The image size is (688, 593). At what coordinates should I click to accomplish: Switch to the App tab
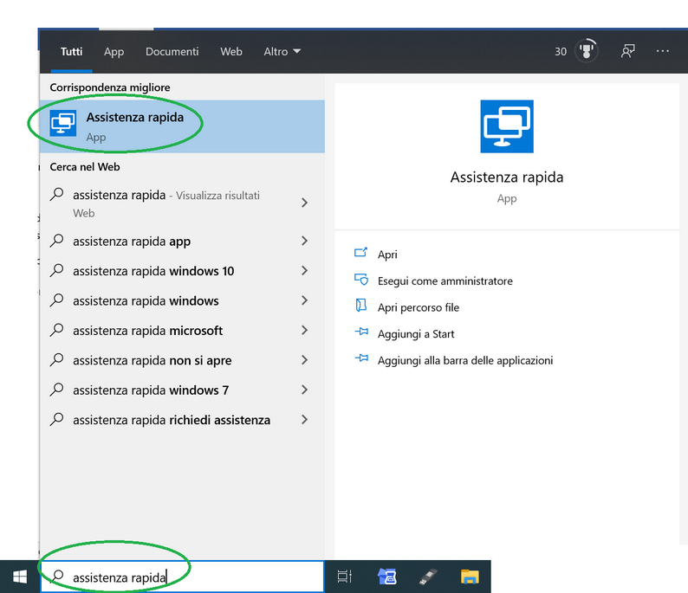[x=114, y=51]
